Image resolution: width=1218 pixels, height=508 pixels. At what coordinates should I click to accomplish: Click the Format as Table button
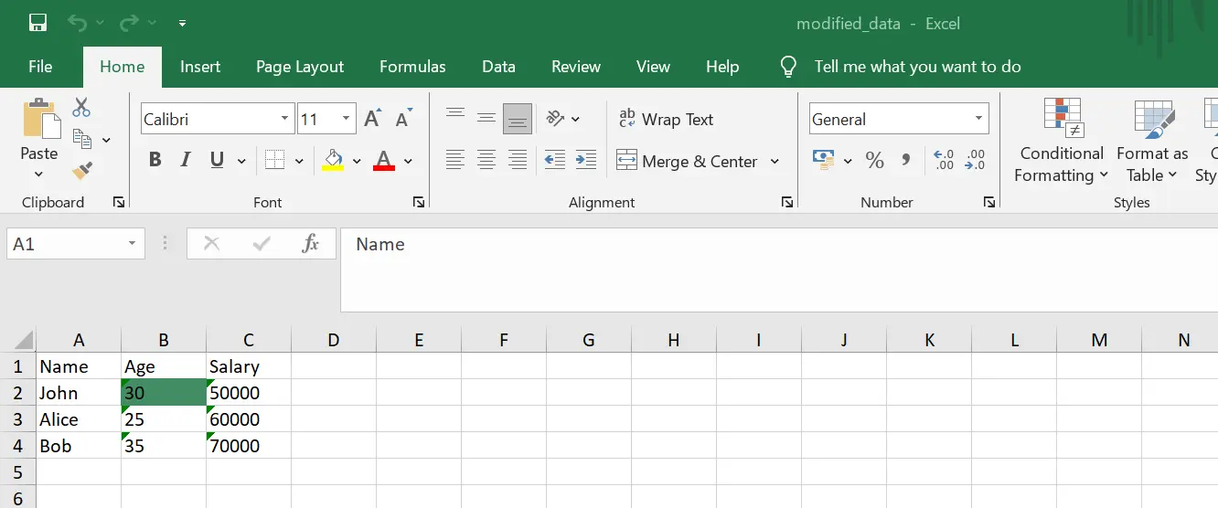1152,142
